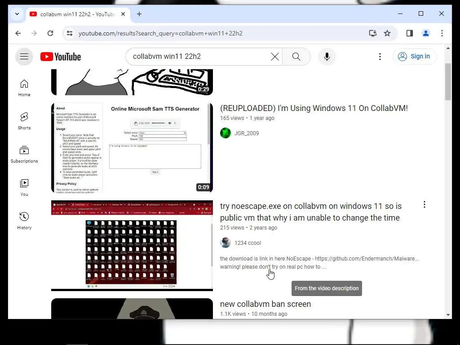Open Shorts in the sidebar

click(24, 121)
